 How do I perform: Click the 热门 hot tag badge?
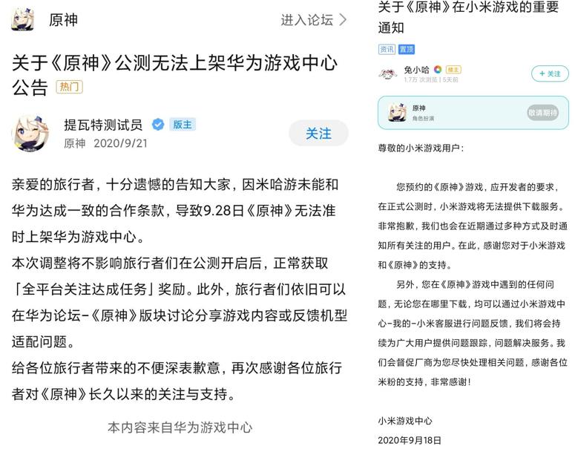[69, 87]
